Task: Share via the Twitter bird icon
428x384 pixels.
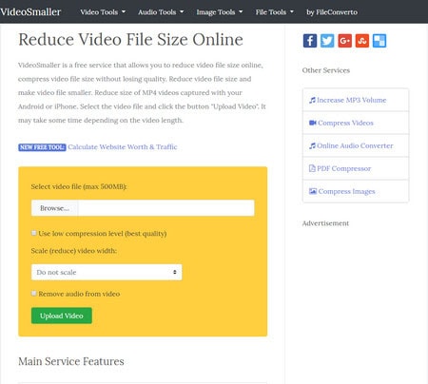Action: point(327,41)
